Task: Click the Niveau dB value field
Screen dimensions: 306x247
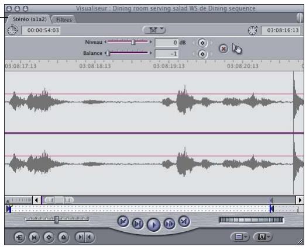Action: coord(167,43)
